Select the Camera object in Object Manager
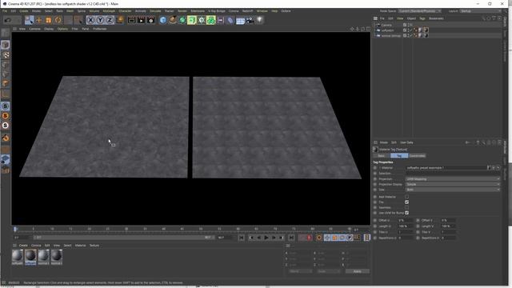Screen dimensions: 512x288 [x=386, y=25]
